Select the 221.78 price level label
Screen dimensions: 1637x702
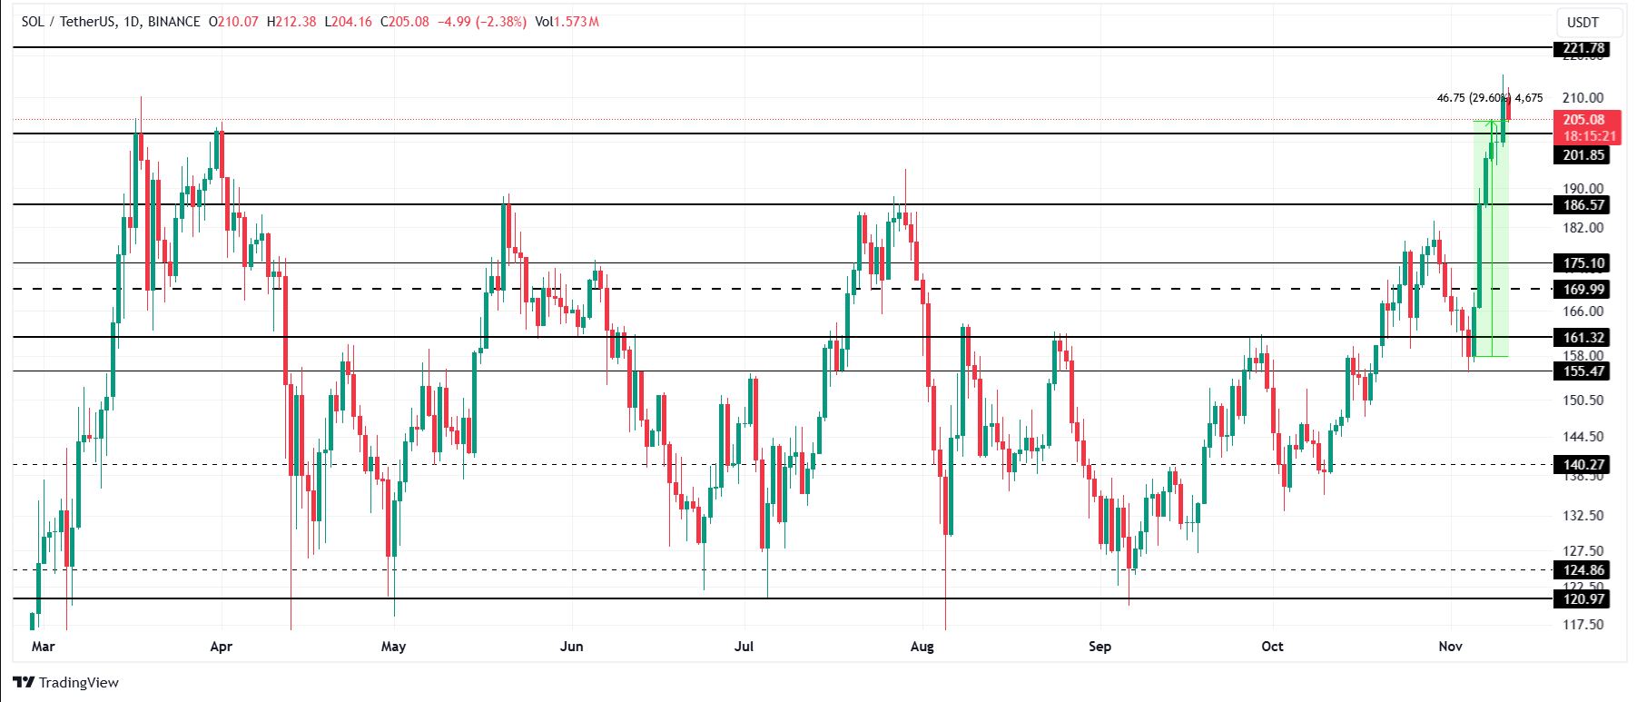pyautogui.click(x=1583, y=48)
